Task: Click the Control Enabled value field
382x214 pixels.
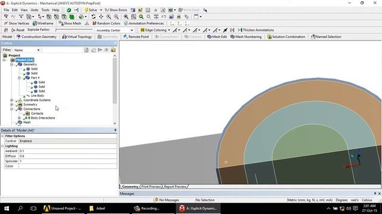Action: (67, 141)
